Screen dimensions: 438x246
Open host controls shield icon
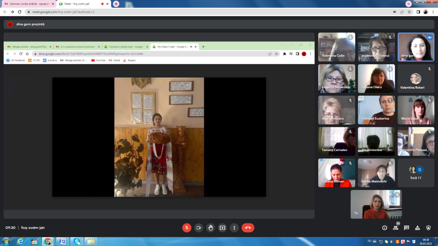428,228
